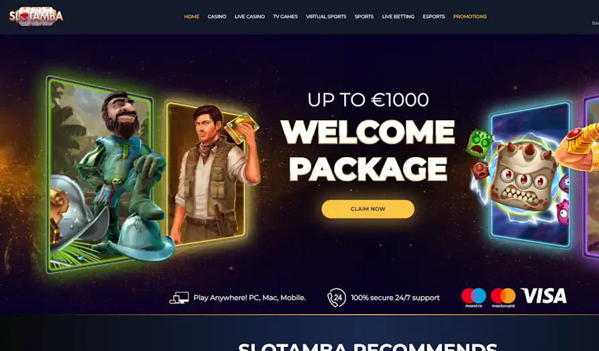
Task: Click the Welcome Package banner headline
Action: tap(368, 150)
